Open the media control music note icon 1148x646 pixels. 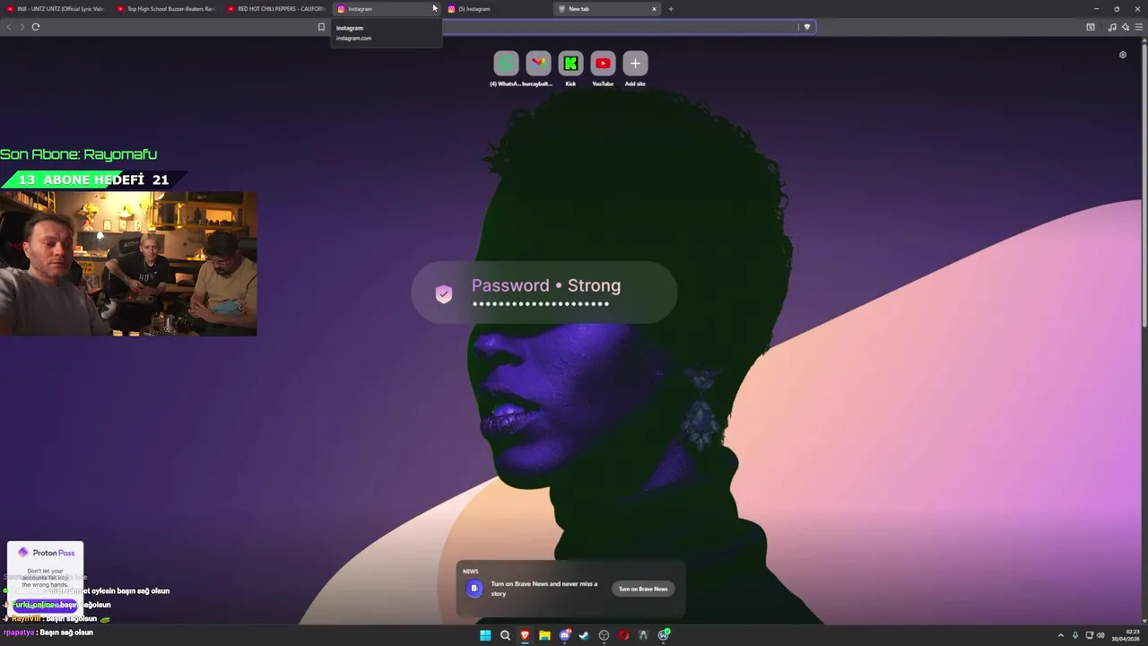tap(1112, 27)
